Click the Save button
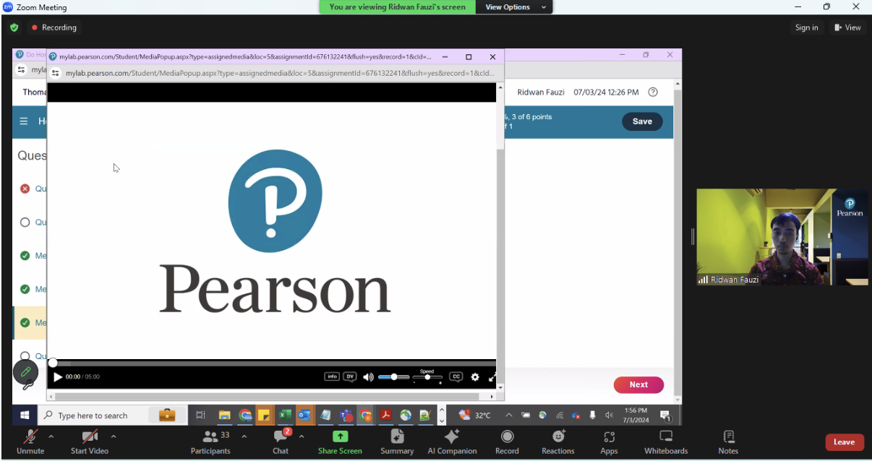 [x=642, y=121]
